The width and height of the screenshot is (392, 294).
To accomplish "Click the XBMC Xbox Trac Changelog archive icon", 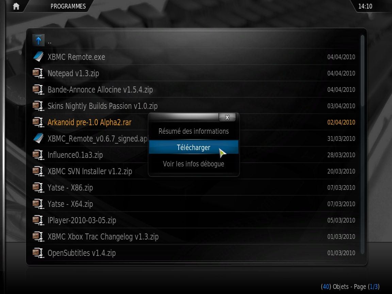I will (38, 236).
